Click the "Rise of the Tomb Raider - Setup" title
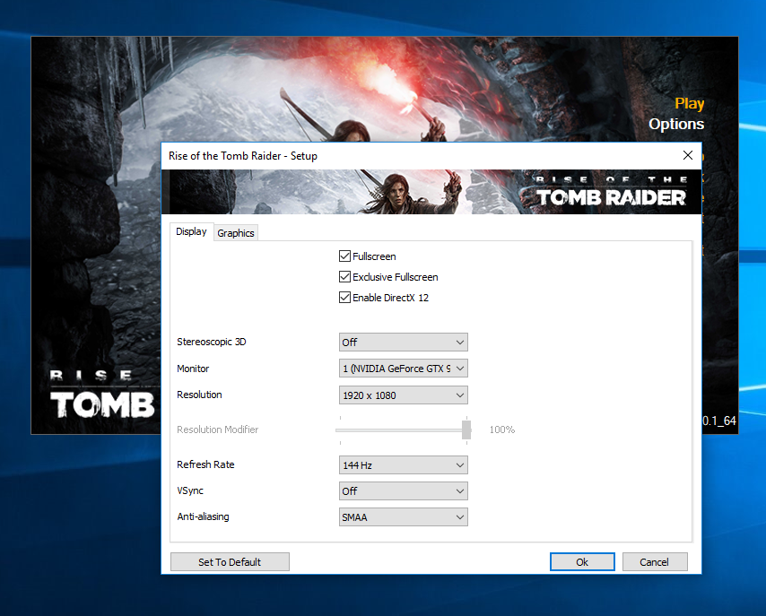This screenshot has height=616, width=766. [243, 156]
